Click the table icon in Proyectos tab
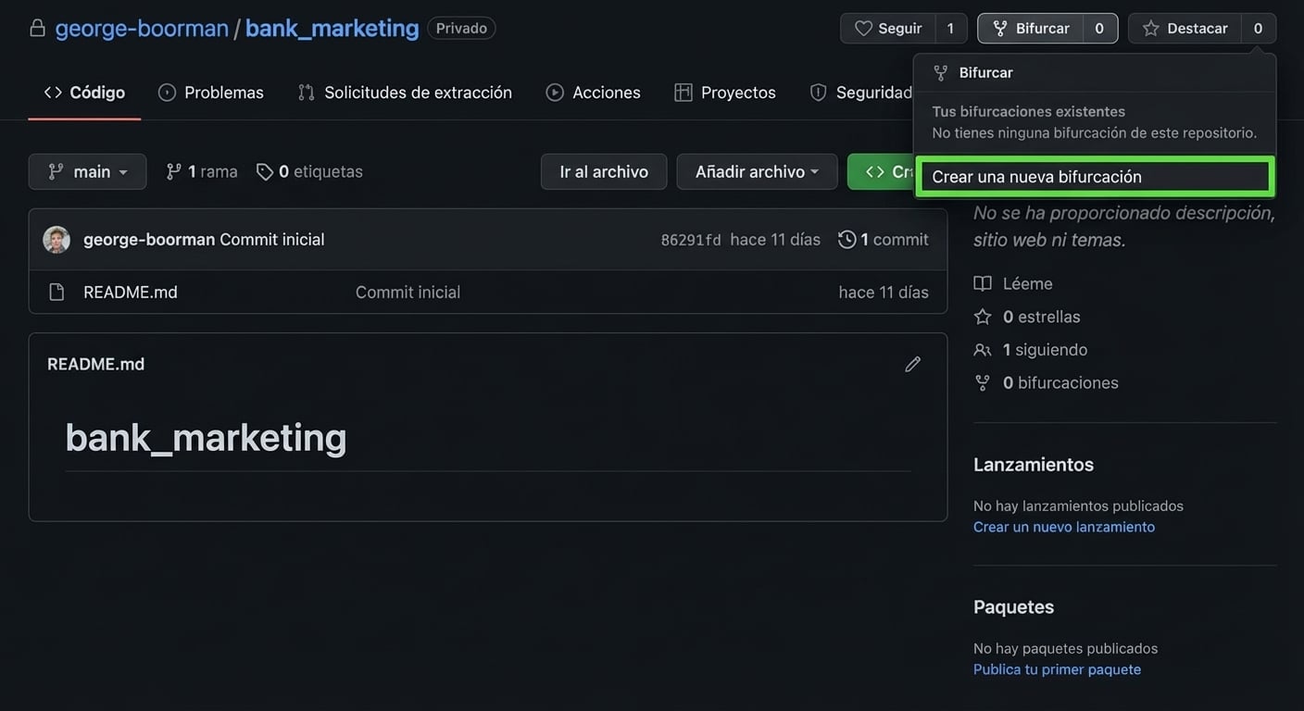 coord(683,93)
